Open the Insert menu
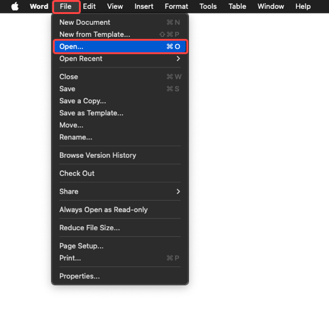 pyautogui.click(x=144, y=6)
